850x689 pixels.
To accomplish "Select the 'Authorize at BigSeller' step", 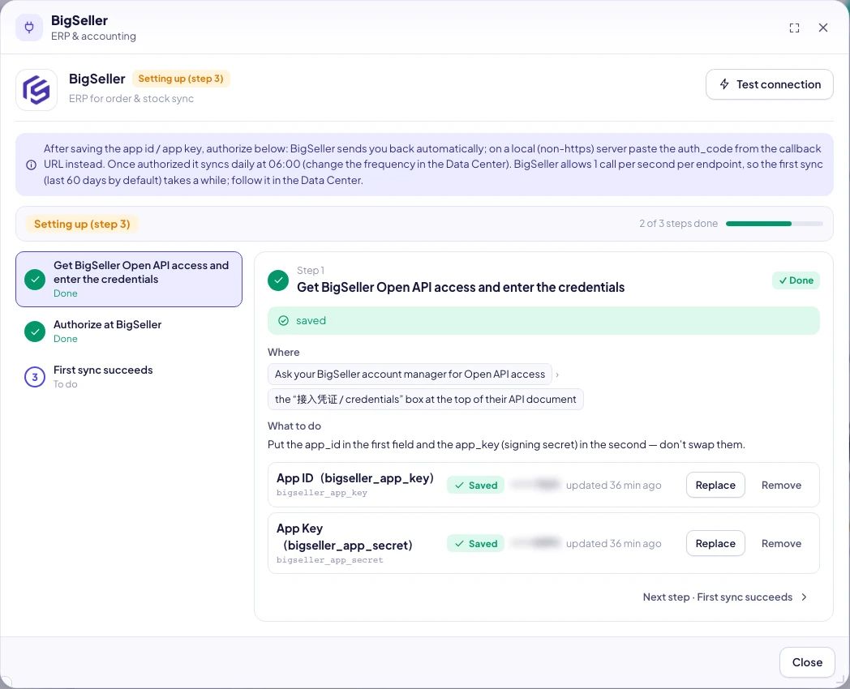I will 129,331.
